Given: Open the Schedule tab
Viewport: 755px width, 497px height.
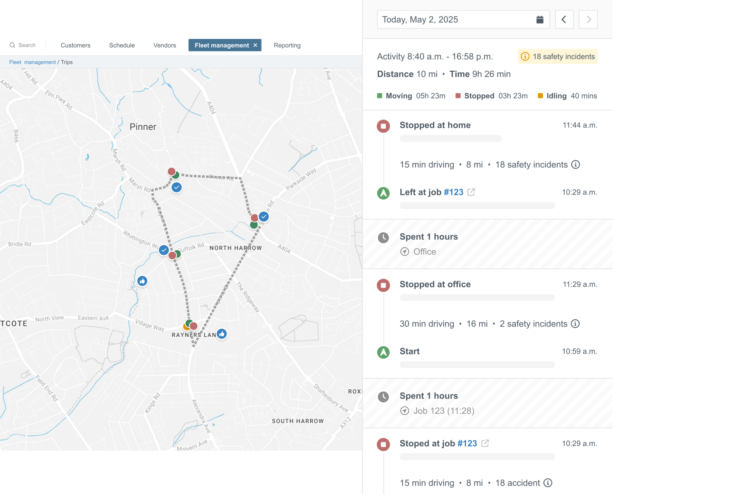Looking at the screenshot, I should [122, 45].
